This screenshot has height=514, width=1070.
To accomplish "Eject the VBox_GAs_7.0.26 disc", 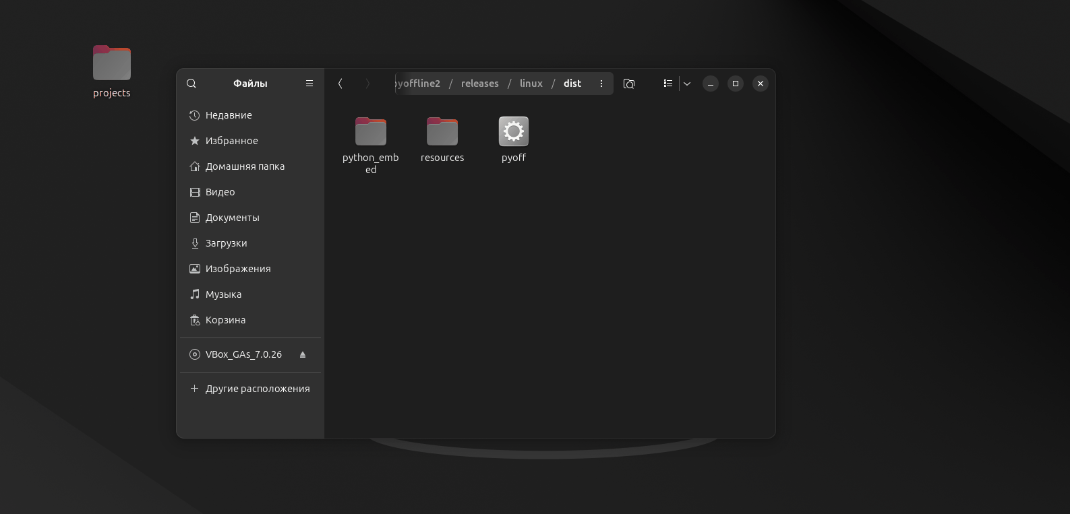I will click(x=303, y=354).
